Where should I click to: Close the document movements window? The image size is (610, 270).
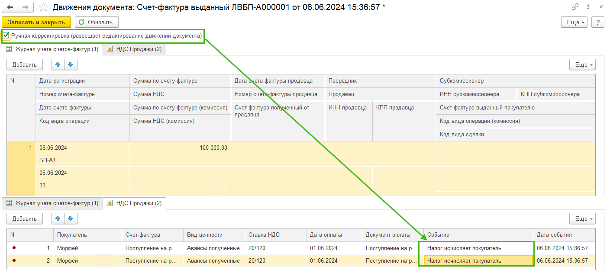pos(601,6)
